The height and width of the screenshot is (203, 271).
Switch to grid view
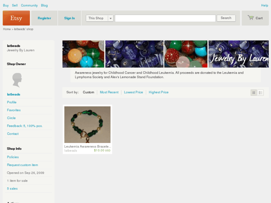(x=253, y=93)
